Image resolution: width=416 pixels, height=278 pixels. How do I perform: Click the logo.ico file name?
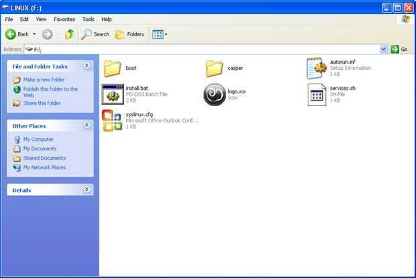tap(237, 91)
